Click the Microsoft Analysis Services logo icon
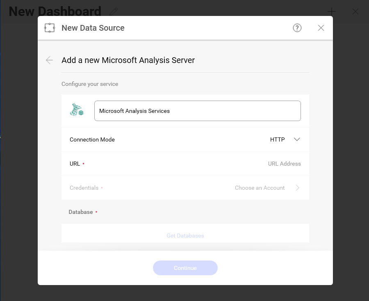 (x=77, y=110)
